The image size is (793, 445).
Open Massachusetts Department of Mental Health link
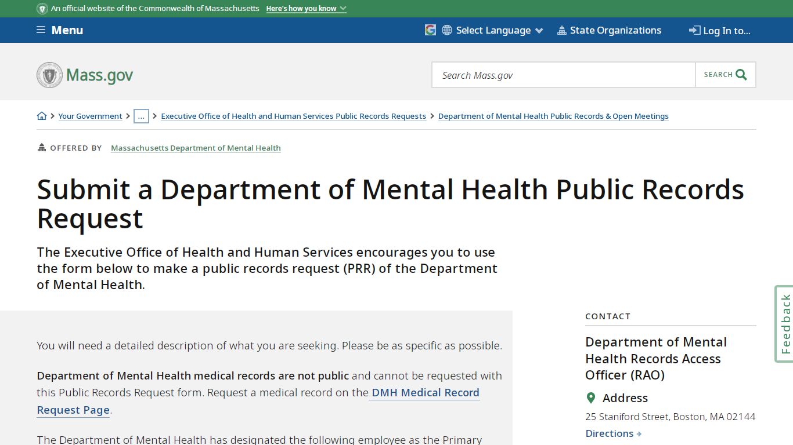click(x=196, y=148)
